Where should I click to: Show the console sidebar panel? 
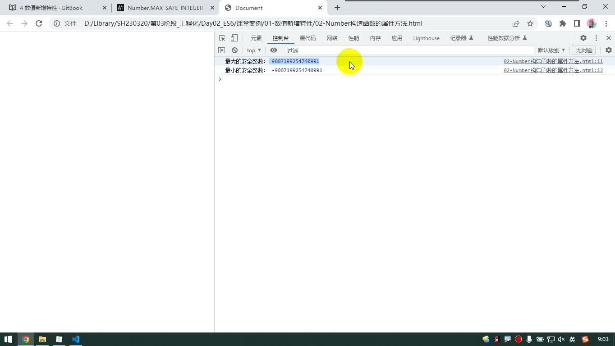point(221,50)
